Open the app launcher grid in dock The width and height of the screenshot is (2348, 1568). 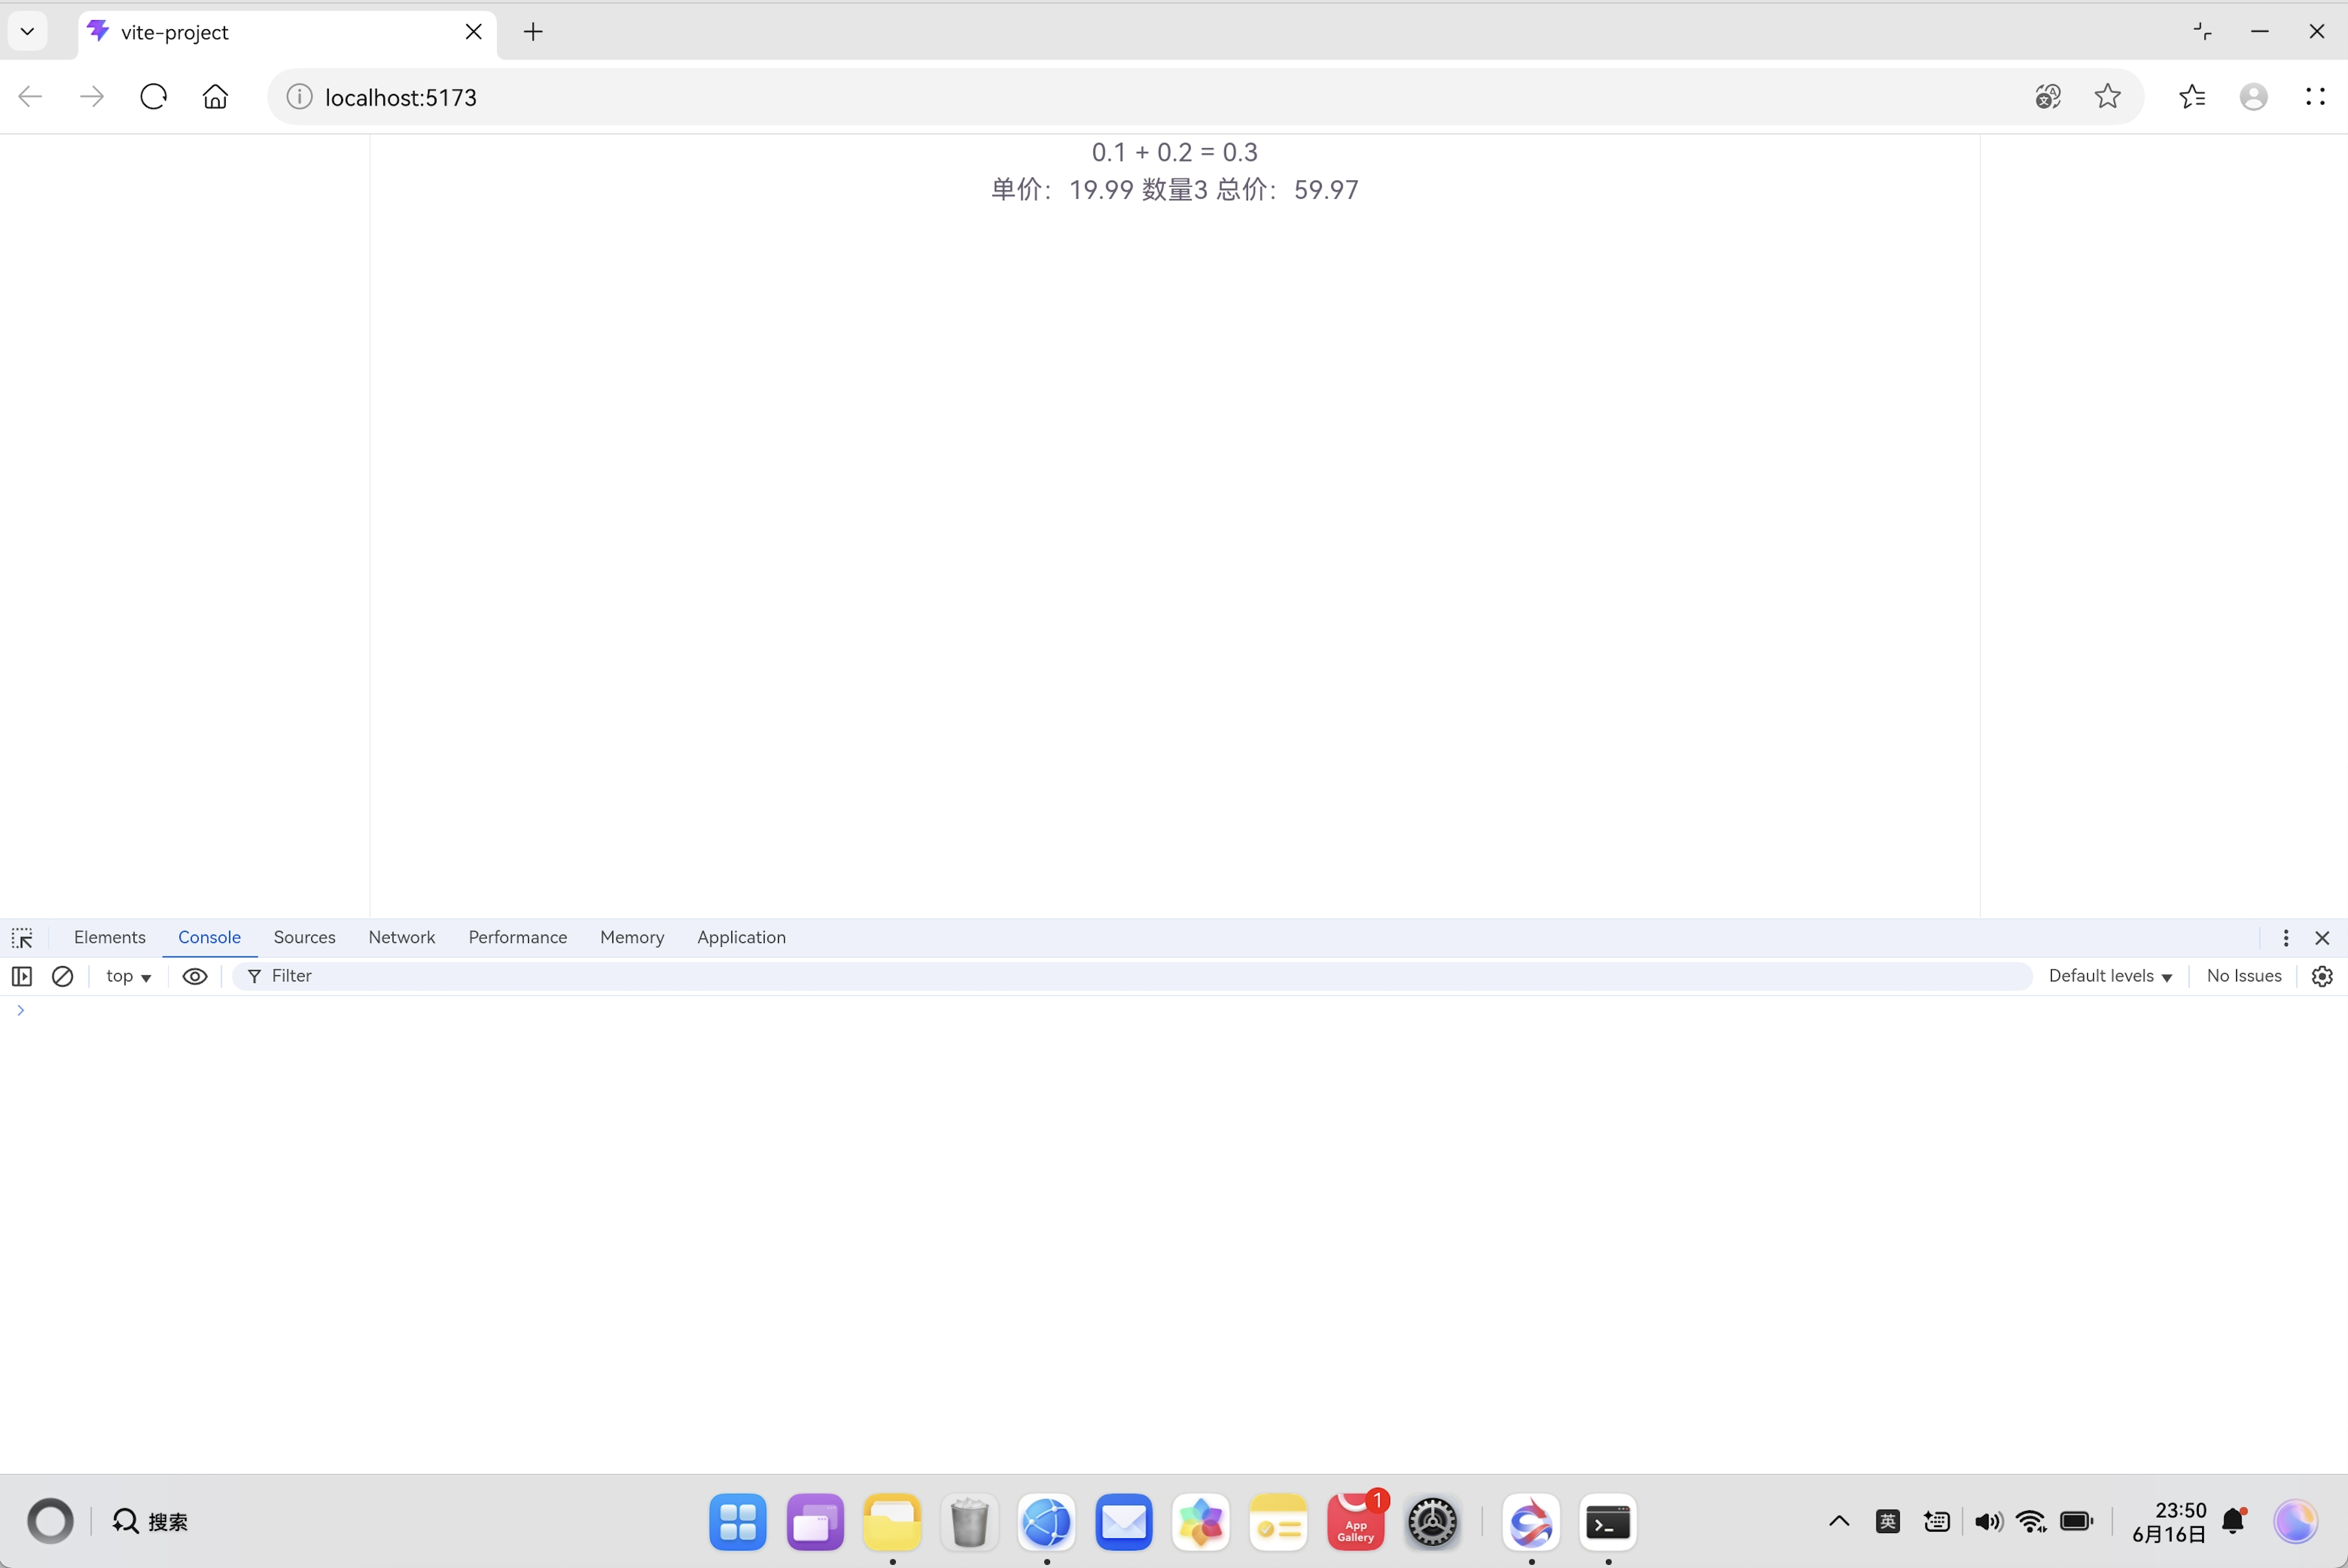pyautogui.click(x=738, y=1522)
